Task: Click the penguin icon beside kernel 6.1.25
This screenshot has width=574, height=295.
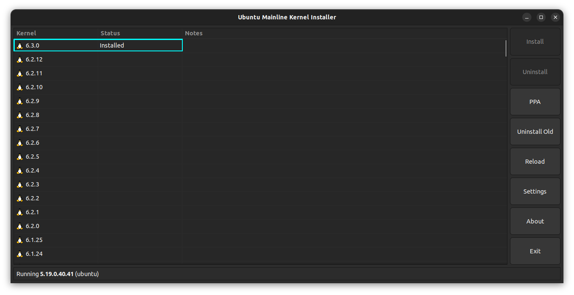Action: [19, 240]
